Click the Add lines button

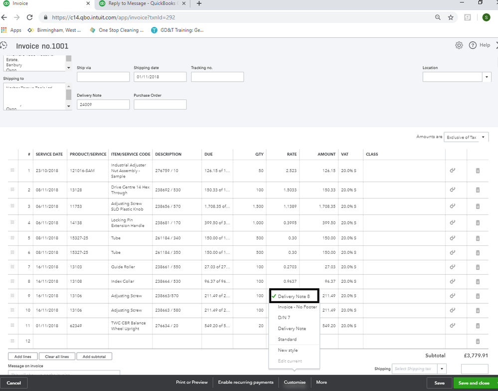pos(23,357)
